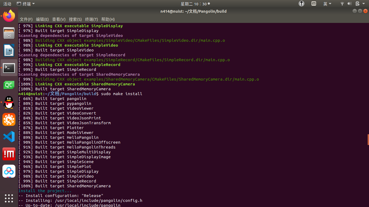Viewport: 369px width, 207px height.
Task: Click the terminal scrollbar handle
Action: pyautogui.click(x=368, y=140)
